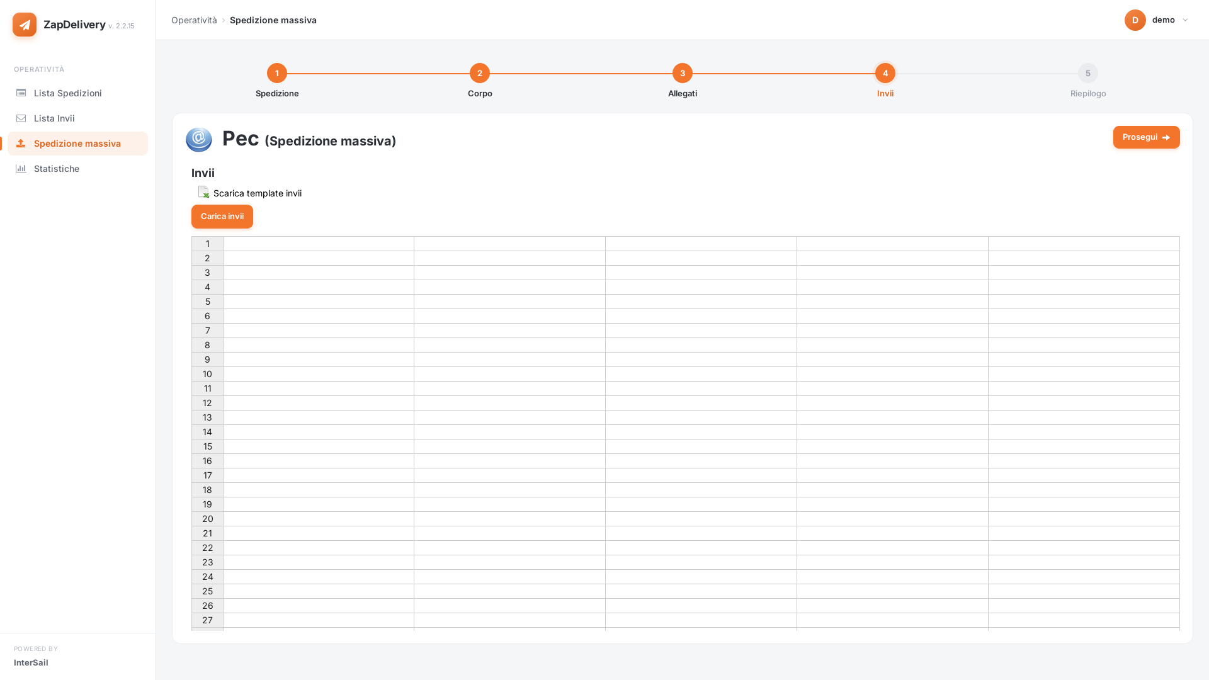Click the Prosegui button
This screenshot has width=1209, height=680.
[1146, 137]
